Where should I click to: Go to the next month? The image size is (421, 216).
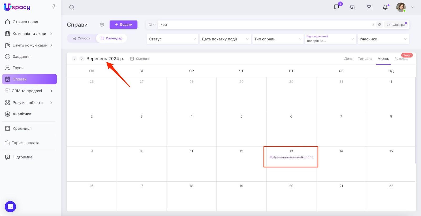click(x=82, y=59)
